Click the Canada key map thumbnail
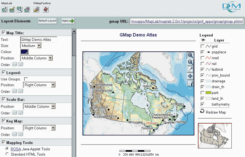This screenshot has width=245, height=157. 215,136
